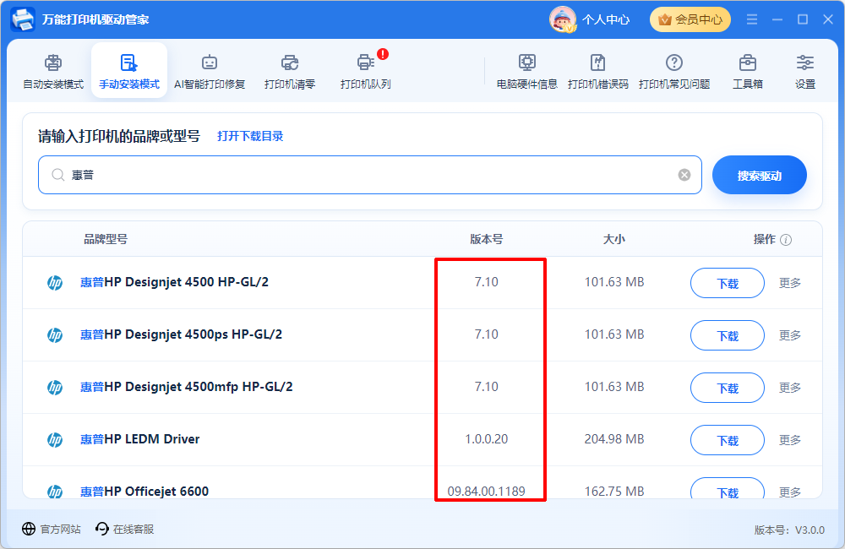
Task: Open AI智能打印修复 repair tool
Action: [x=210, y=71]
